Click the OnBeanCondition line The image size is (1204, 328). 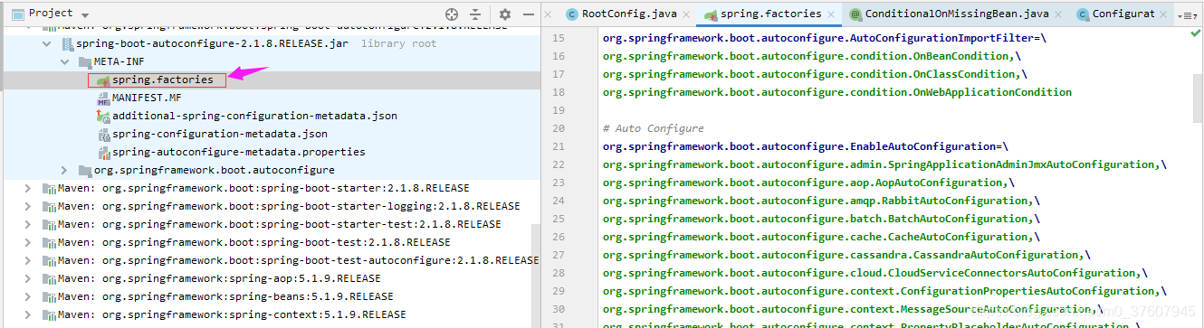click(812, 56)
